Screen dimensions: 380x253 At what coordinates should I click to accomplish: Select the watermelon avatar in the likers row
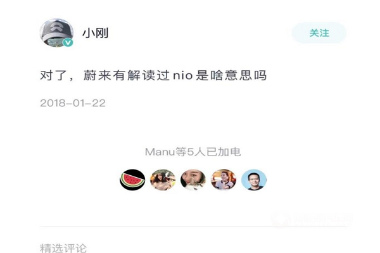coord(132,180)
